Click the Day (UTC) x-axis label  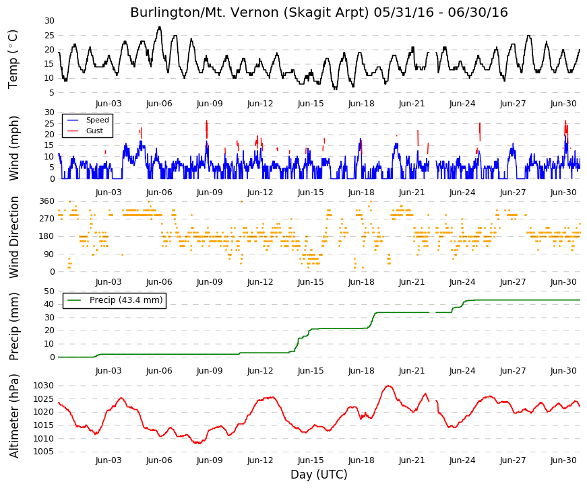319,475
